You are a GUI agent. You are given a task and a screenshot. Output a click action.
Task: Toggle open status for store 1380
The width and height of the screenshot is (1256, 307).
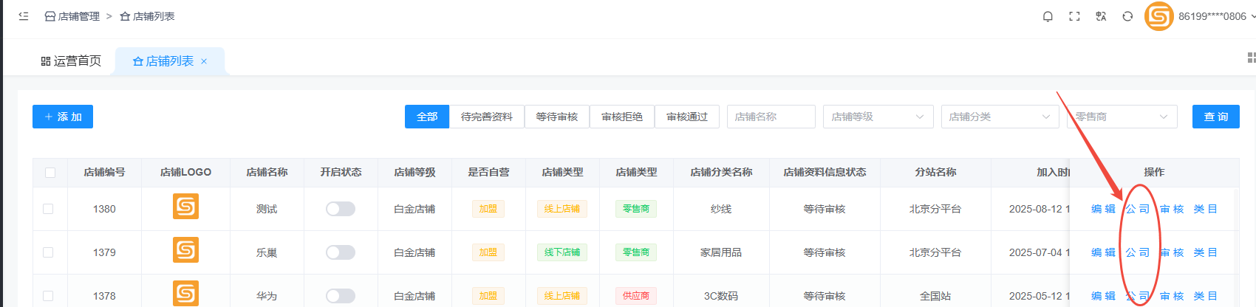[341, 209]
